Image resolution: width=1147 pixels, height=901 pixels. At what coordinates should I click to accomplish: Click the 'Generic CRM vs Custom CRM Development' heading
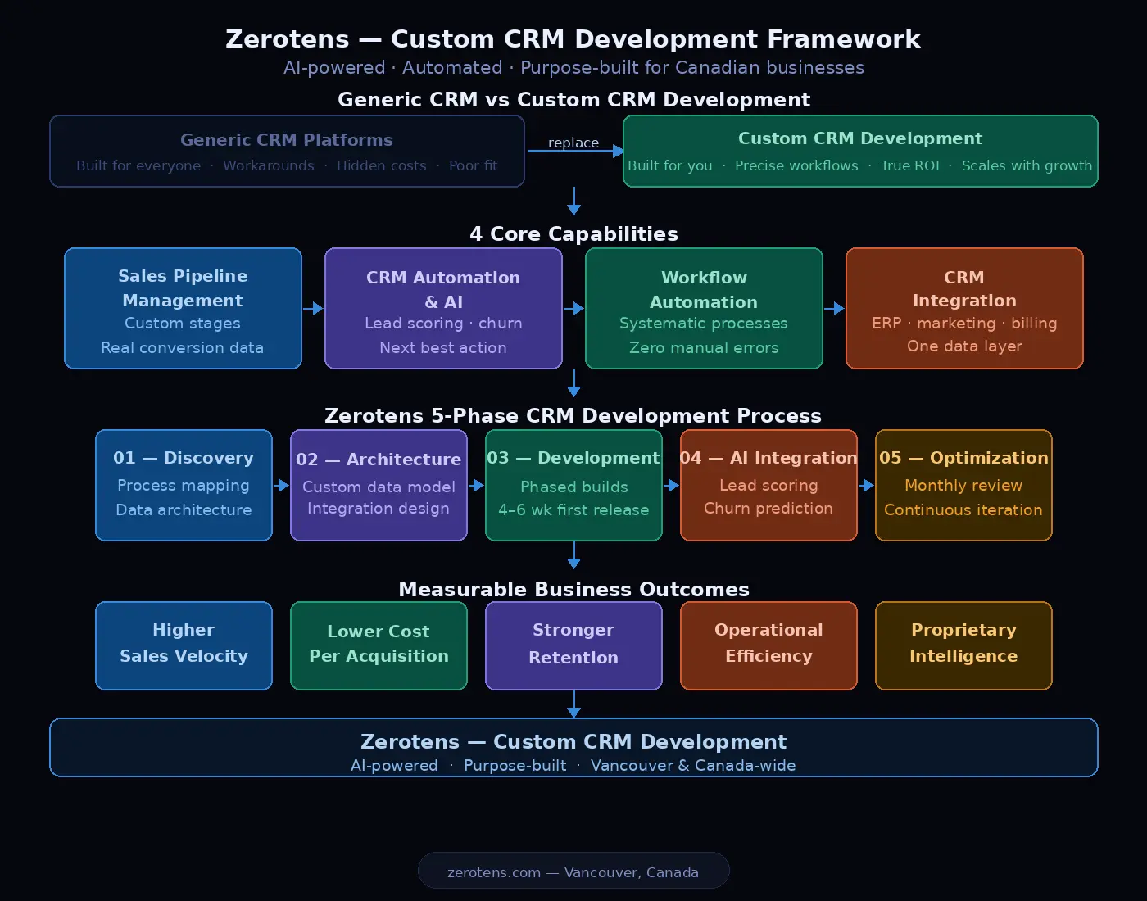click(573, 100)
